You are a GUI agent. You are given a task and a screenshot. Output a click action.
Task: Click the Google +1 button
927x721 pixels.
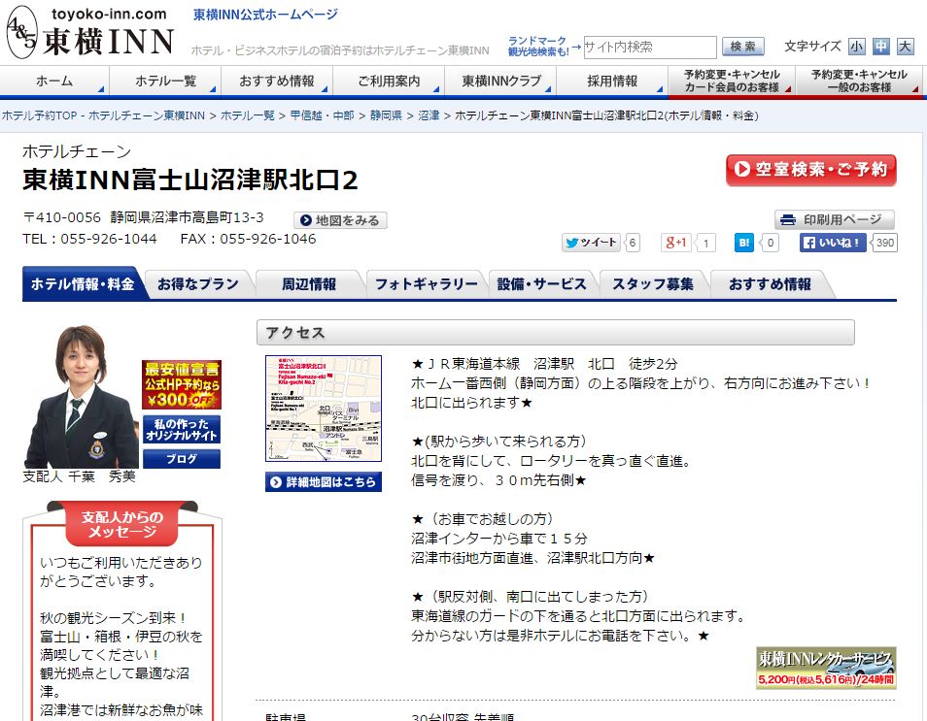click(x=675, y=243)
